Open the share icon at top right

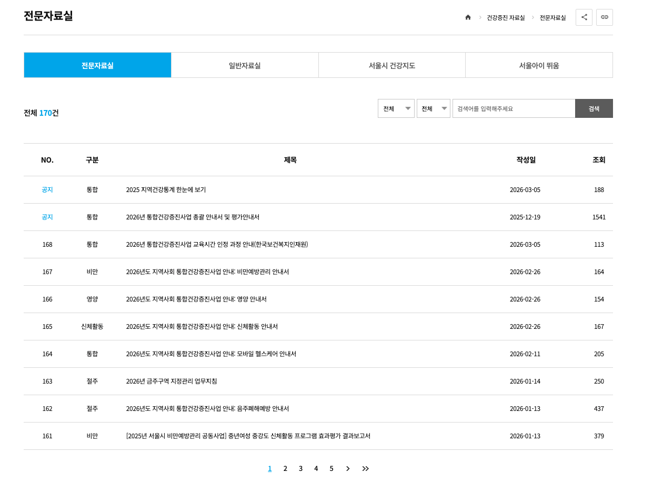pyautogui.click(x=584, y=17)
